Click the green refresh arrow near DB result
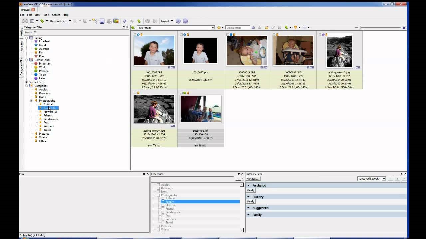Screen dimensions: 426x239 [x=133, y=28]
